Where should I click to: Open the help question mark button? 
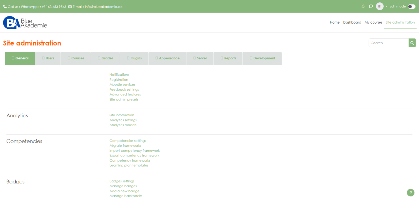pos(411,193)
